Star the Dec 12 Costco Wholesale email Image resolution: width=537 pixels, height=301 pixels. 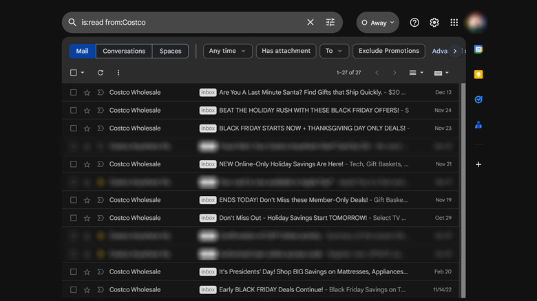87,93
